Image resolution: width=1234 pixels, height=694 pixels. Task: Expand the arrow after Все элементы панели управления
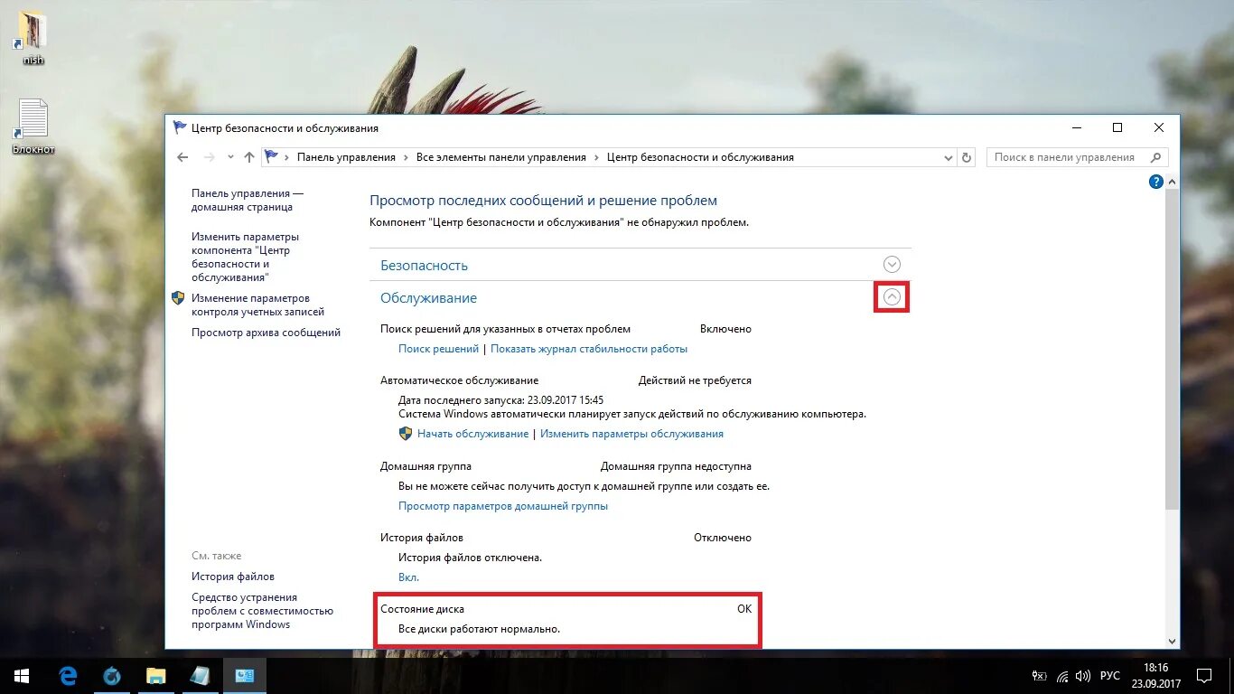click(596, 157)
